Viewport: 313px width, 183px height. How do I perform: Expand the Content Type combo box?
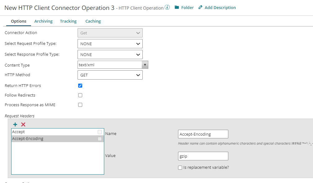(145, 64)
